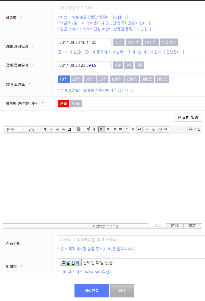The height and width of the screenshot is (301, 205).
Task: Set auction start to 지금
Action: pyautogui.click(x=119, y=42)
